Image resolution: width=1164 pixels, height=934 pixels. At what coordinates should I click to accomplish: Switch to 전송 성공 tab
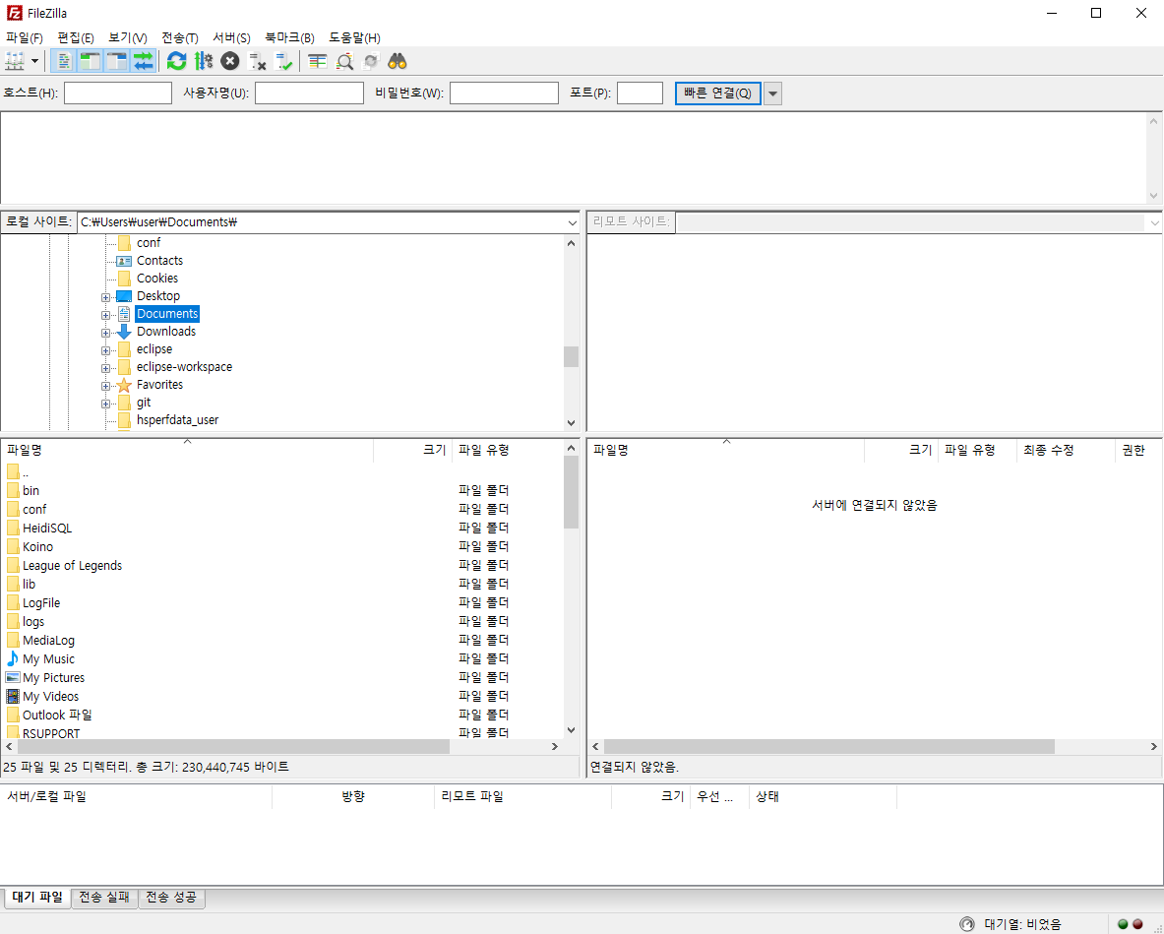pyautogui.click(x=171, y=898)
